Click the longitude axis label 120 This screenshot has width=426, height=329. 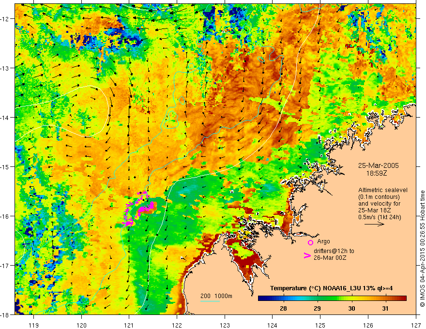pyautogui.click(x=81, y=325)
